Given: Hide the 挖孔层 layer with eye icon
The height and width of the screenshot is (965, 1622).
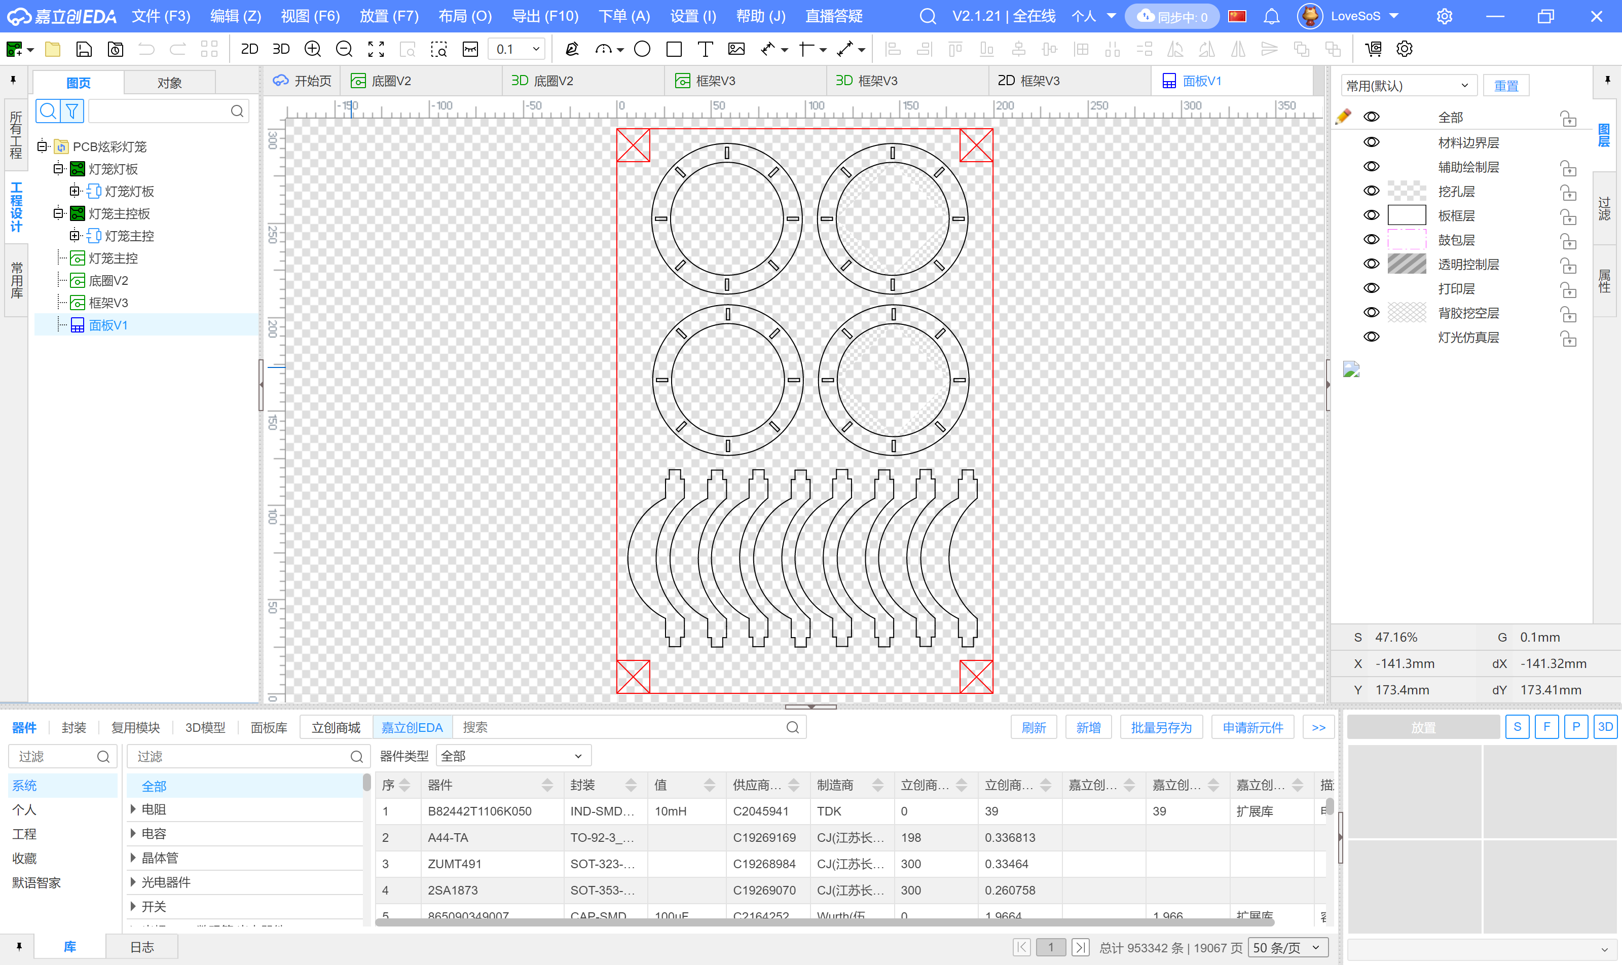Looking at the screenshot, I should tap(1372, 191).
